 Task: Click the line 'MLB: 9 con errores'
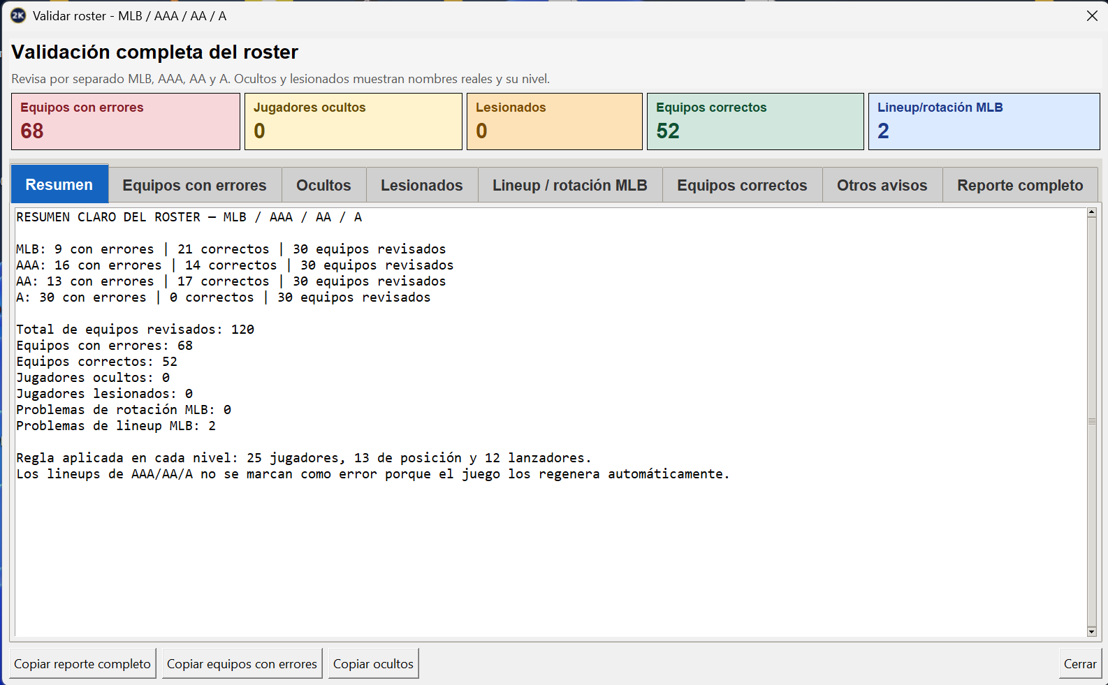[x=231, y=249]
